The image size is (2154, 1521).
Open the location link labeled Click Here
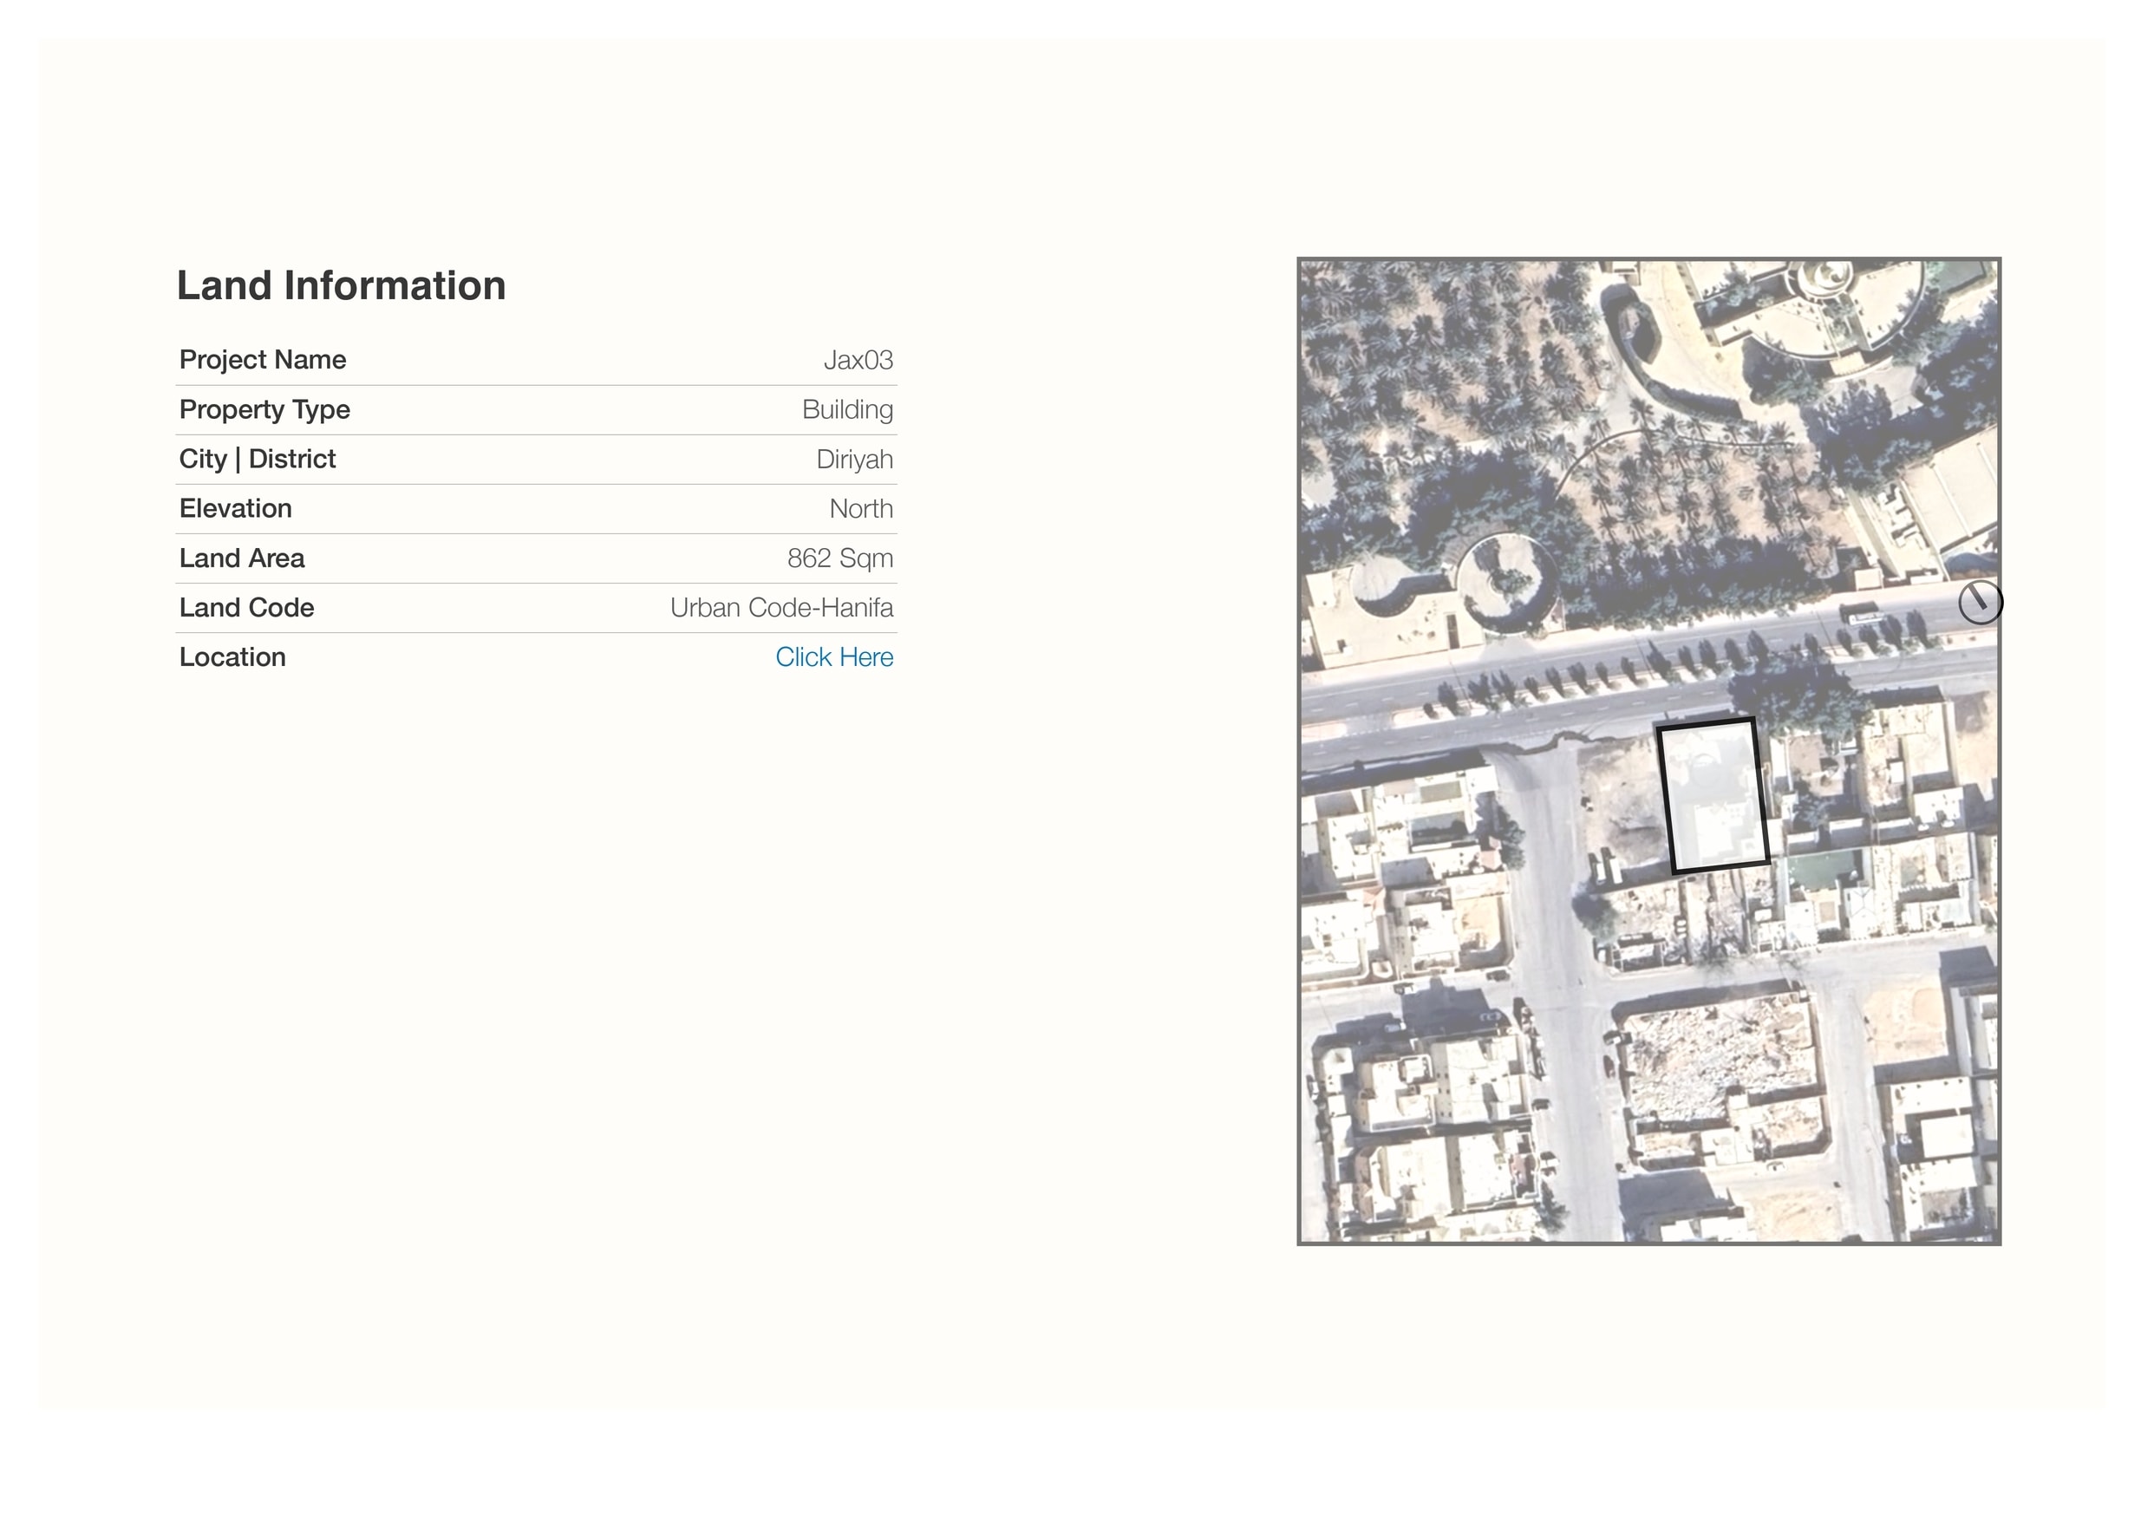coord(835,656)
